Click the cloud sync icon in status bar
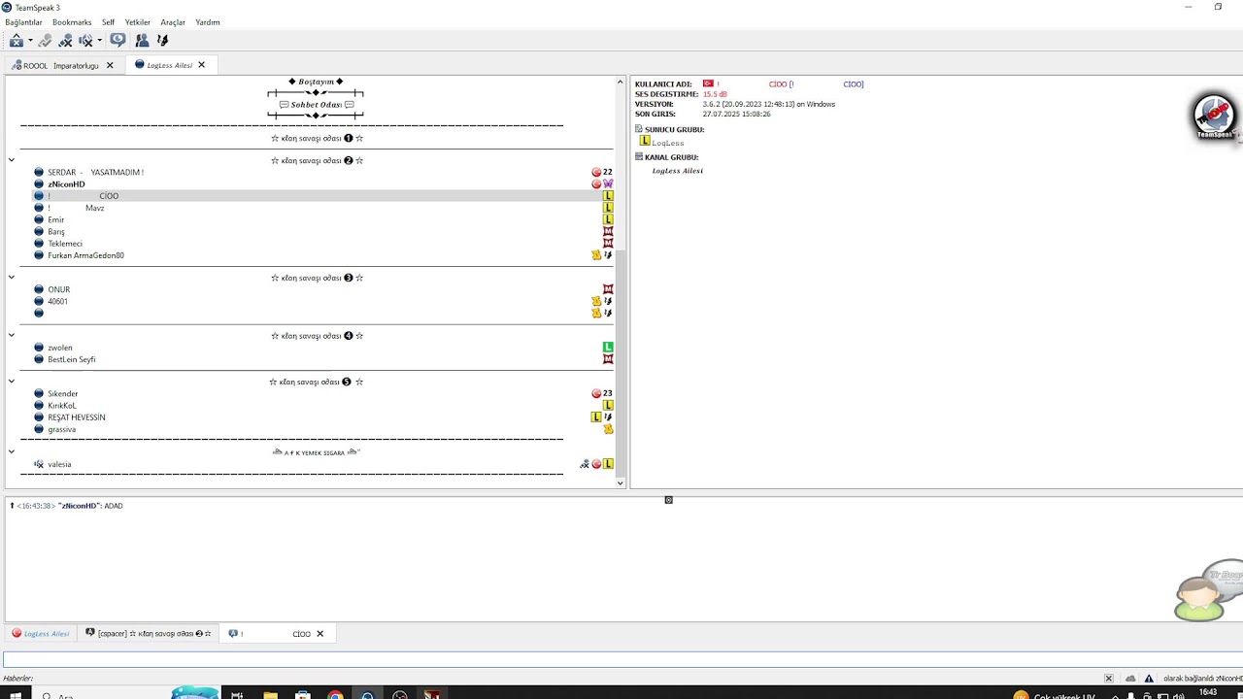 tap(1131, 679)
